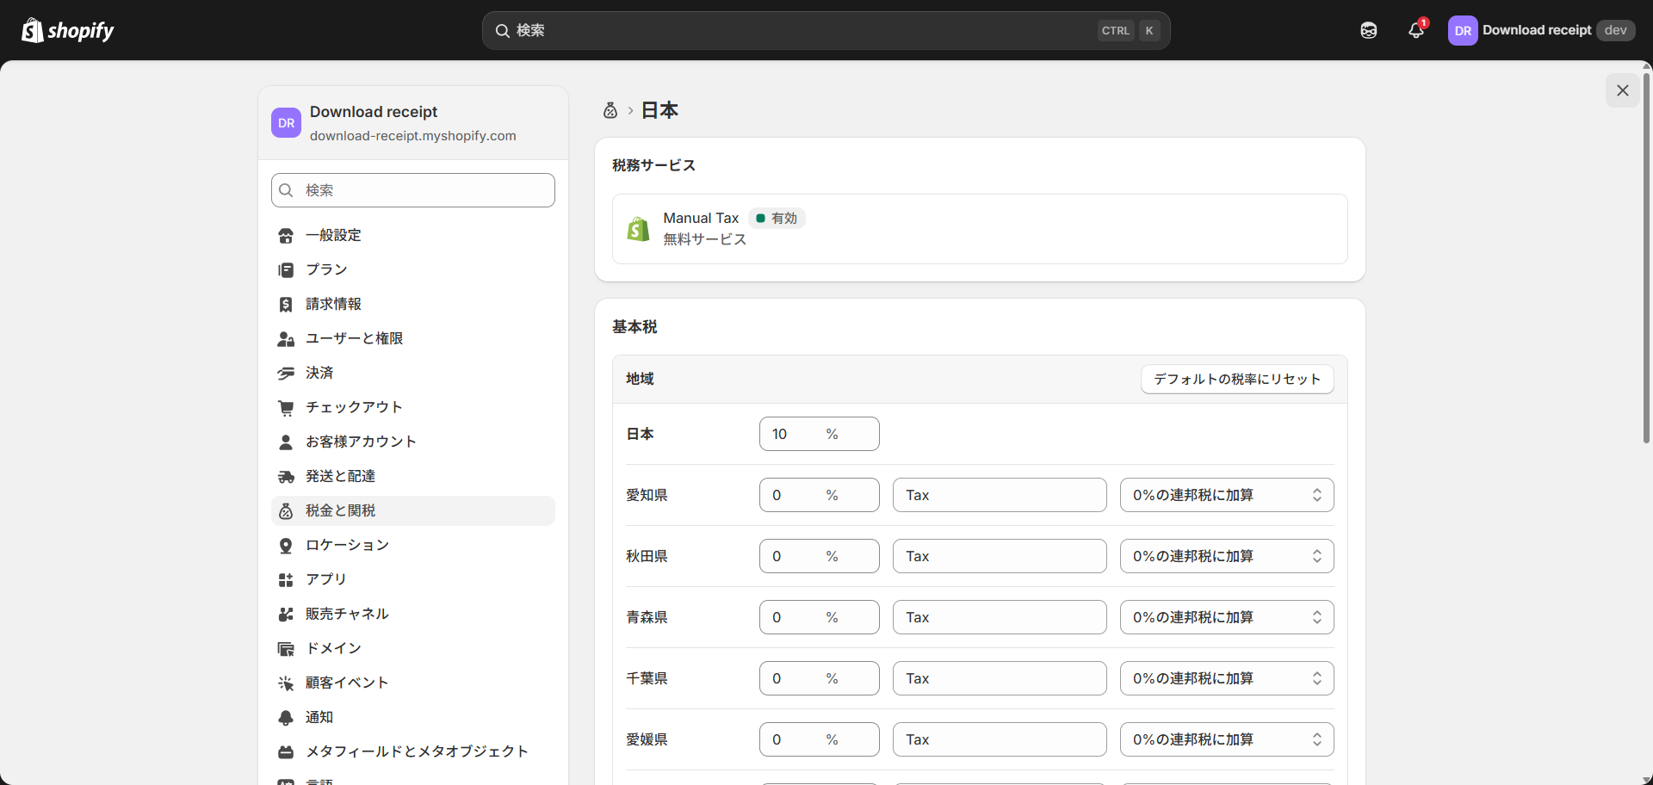Click the 発送と配達 truck icon
The image size is (1653, 785).
pyautogui.click(x=286, y=476)
